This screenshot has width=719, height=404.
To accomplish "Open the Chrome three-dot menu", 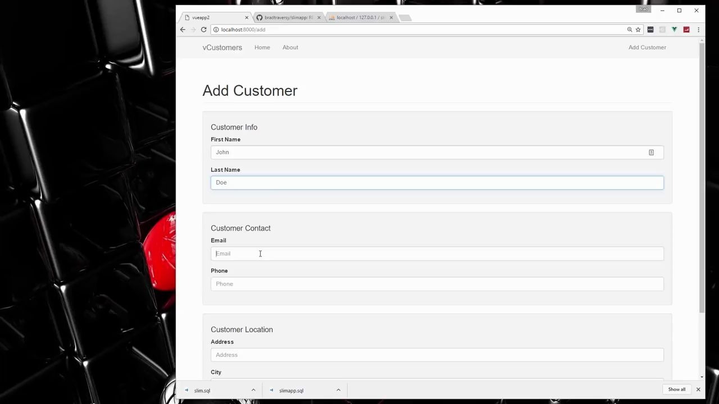I will coord(698,30).
